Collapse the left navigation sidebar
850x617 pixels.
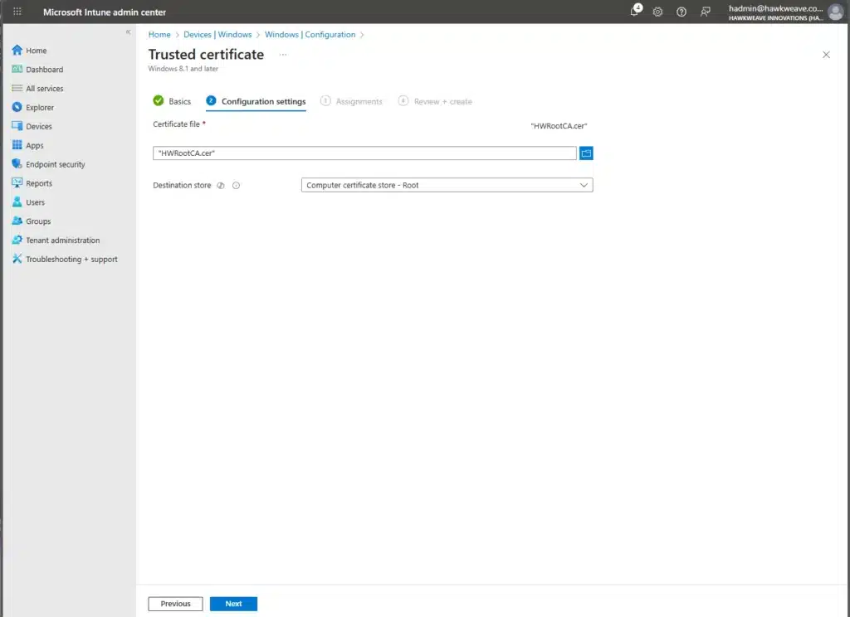coord(128,32)
